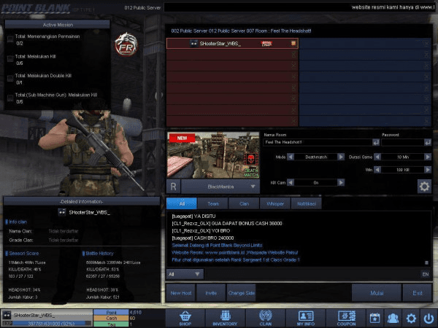The width and height of the screenshot is (438, 328).
Task: Click player rank icon in bottom status bar
Action: [x=7, y=315]
